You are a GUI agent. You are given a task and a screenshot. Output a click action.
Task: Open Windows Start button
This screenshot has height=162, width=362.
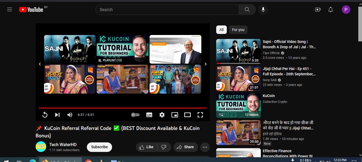click(6, 160)
